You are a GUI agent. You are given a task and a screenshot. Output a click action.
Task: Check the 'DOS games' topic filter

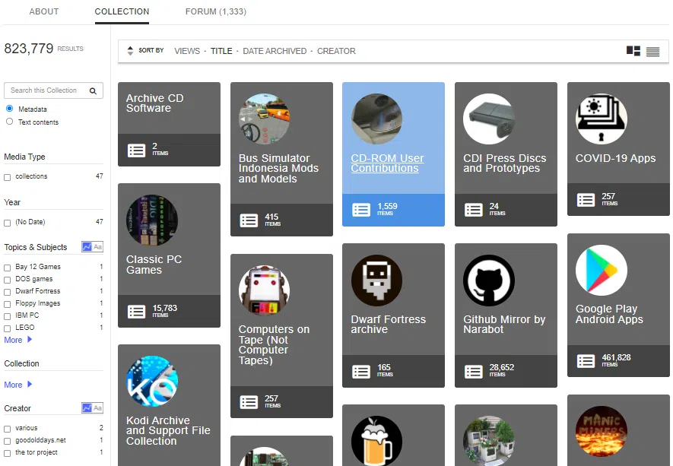click(7, 279)
